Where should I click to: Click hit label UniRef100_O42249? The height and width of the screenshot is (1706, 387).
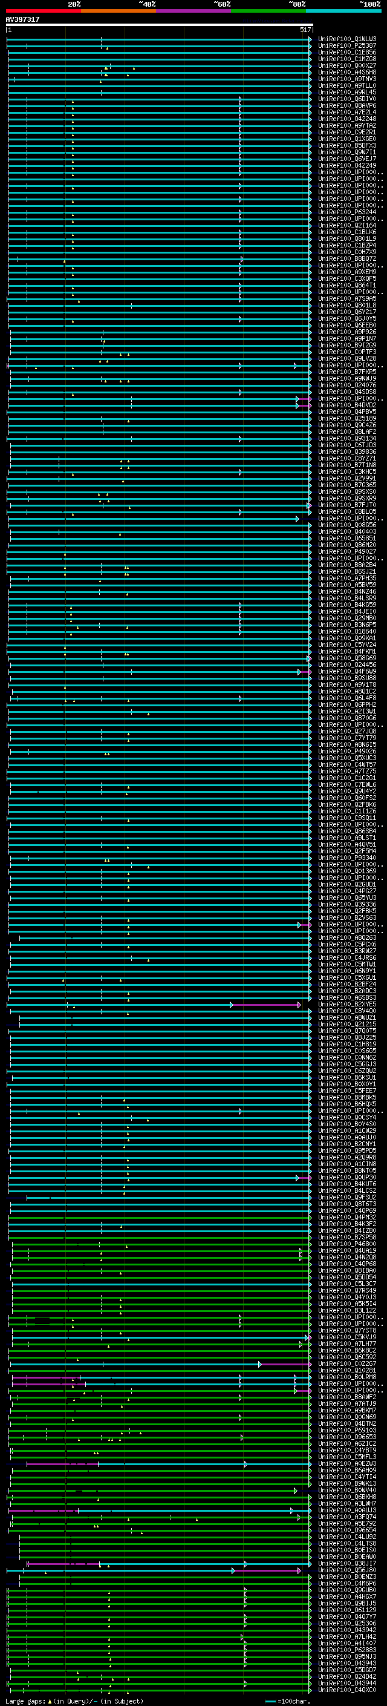(347, 165)
